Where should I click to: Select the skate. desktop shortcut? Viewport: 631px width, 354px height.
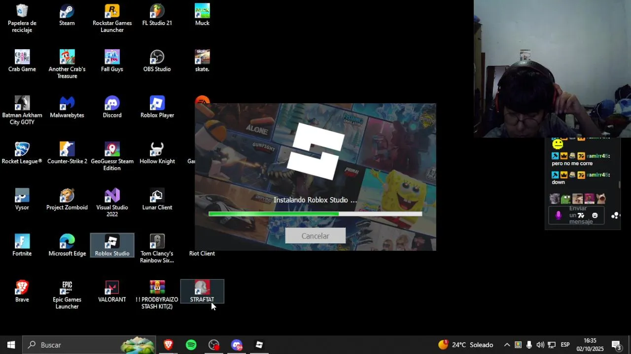click(x=202, y=61)
